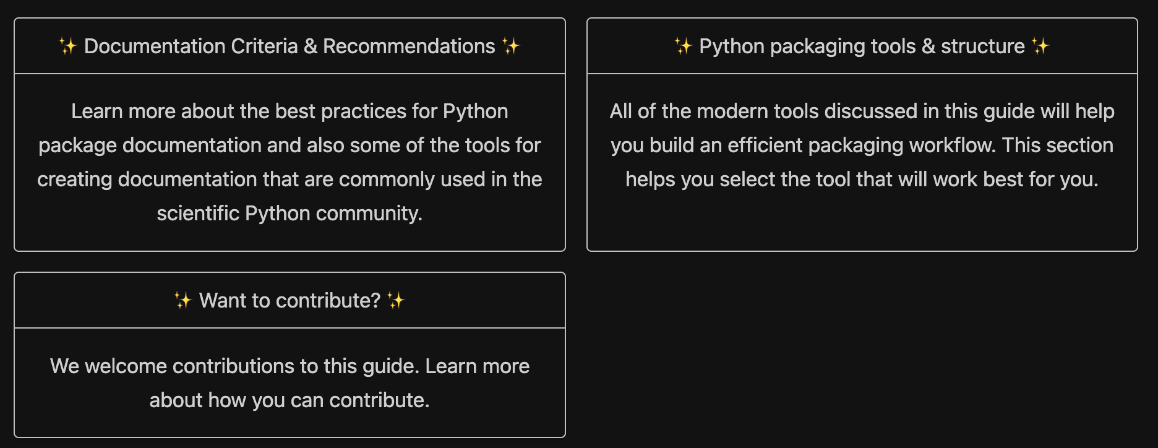Open the Want to contribute? card title

[x=289, y=301]
